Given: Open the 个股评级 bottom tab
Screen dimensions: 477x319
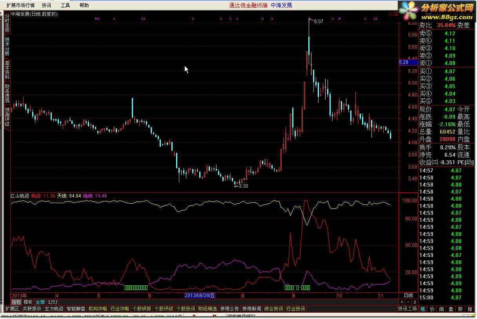Looking at the screenshot, I should tap(164, 309).
